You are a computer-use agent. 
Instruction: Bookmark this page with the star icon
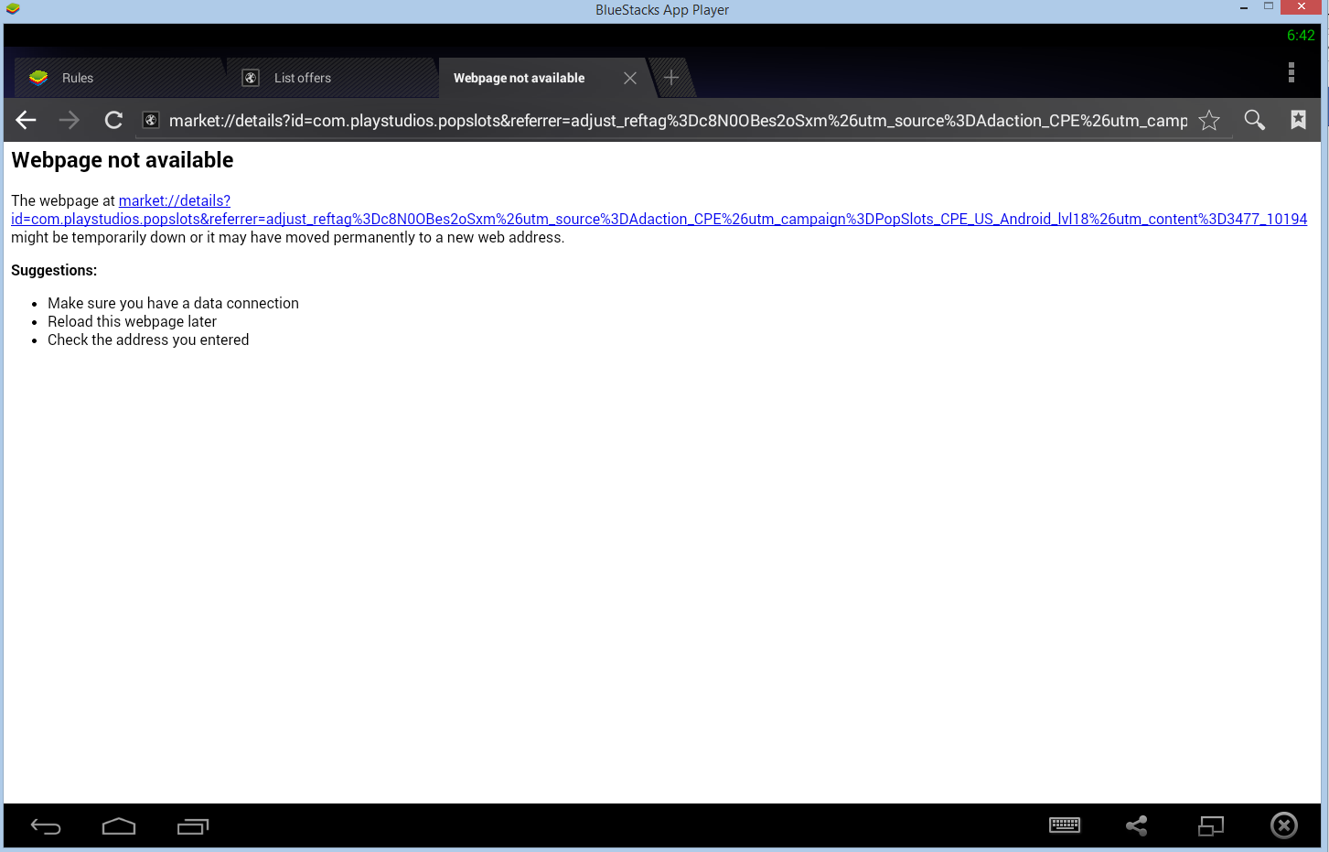click(x=1209, y=120)
